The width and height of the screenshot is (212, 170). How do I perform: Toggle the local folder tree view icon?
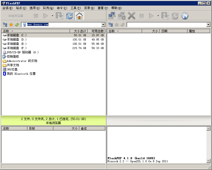pos(5,25)
